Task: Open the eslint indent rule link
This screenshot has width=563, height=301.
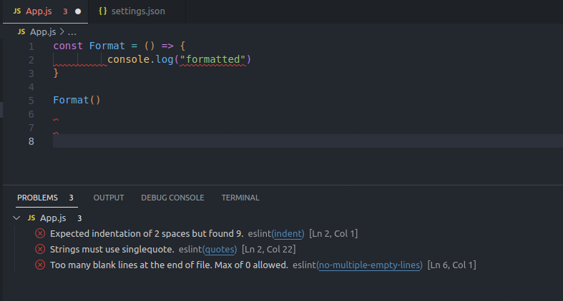Action: [x=289, y=233]
